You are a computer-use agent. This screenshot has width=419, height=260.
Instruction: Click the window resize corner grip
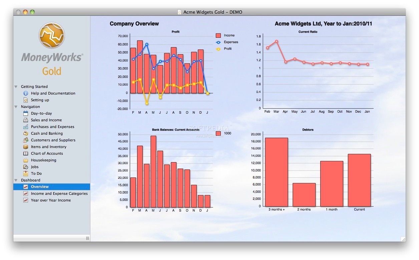[403, 239]
